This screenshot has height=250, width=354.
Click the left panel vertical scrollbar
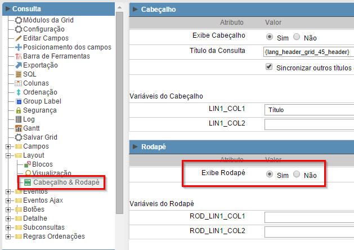coord(119,113)
